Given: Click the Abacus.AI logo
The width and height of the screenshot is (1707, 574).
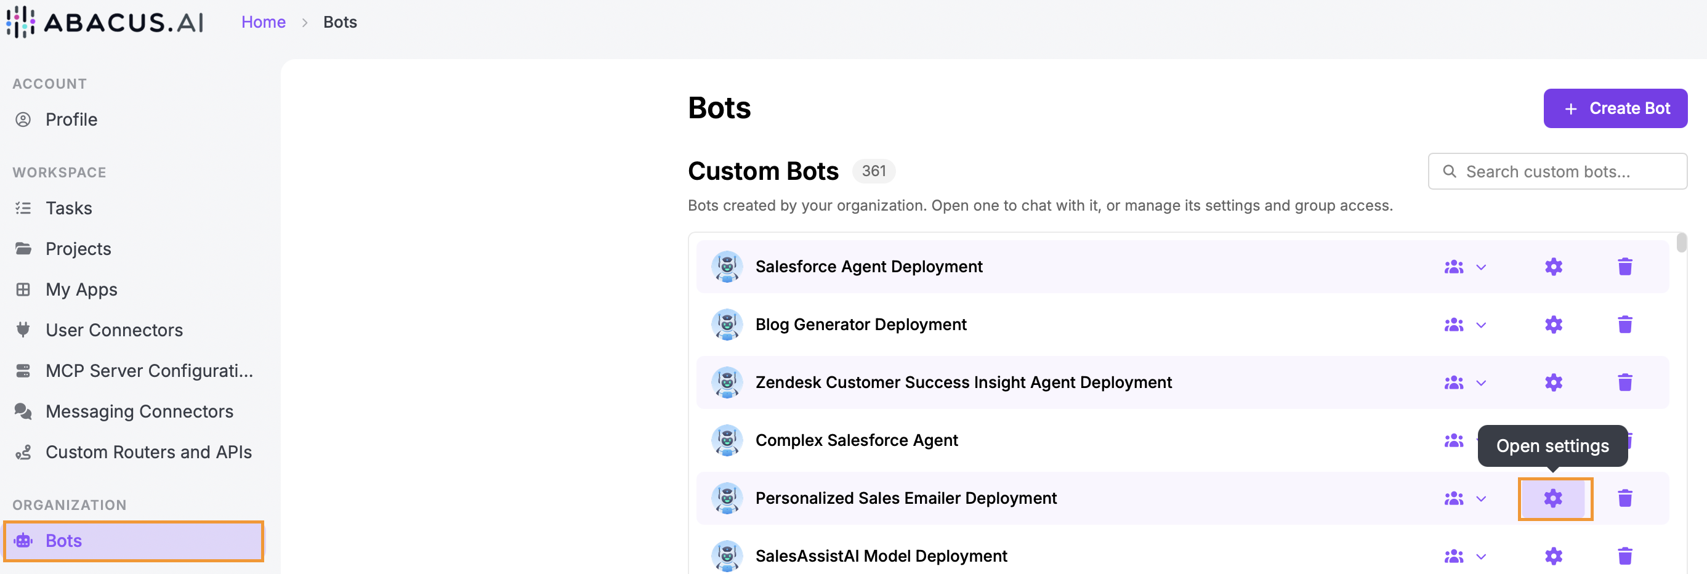Looking at the screenshot, I should pyautogui.click(x=105, y=22).
